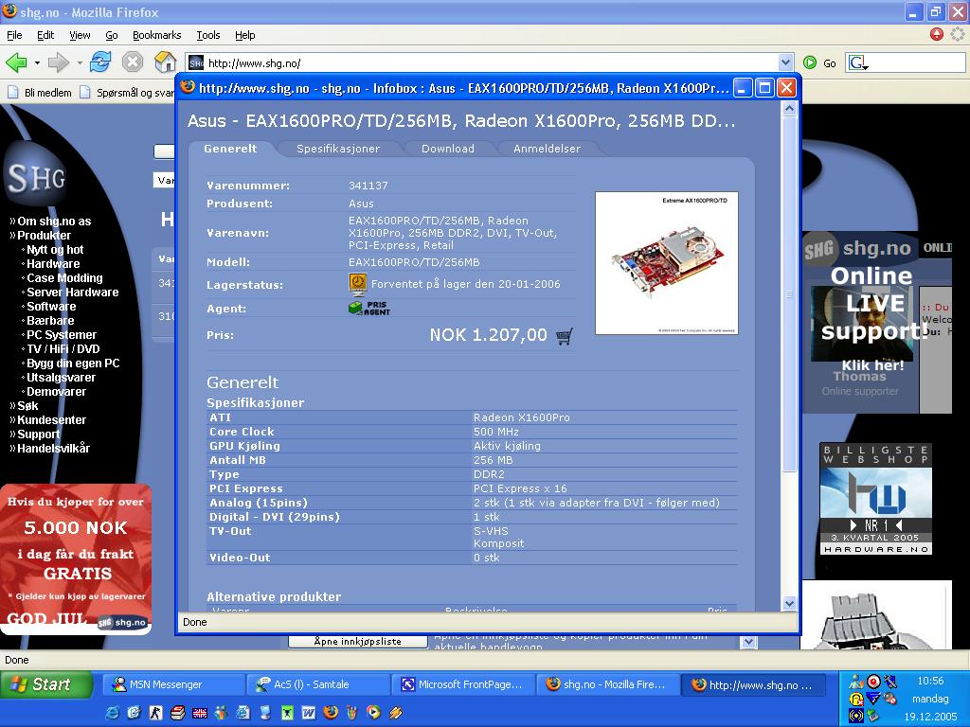Switch to the Spesifikasjoner tab
The width and height of the screenshot is (970, 727).
[338, 149]
